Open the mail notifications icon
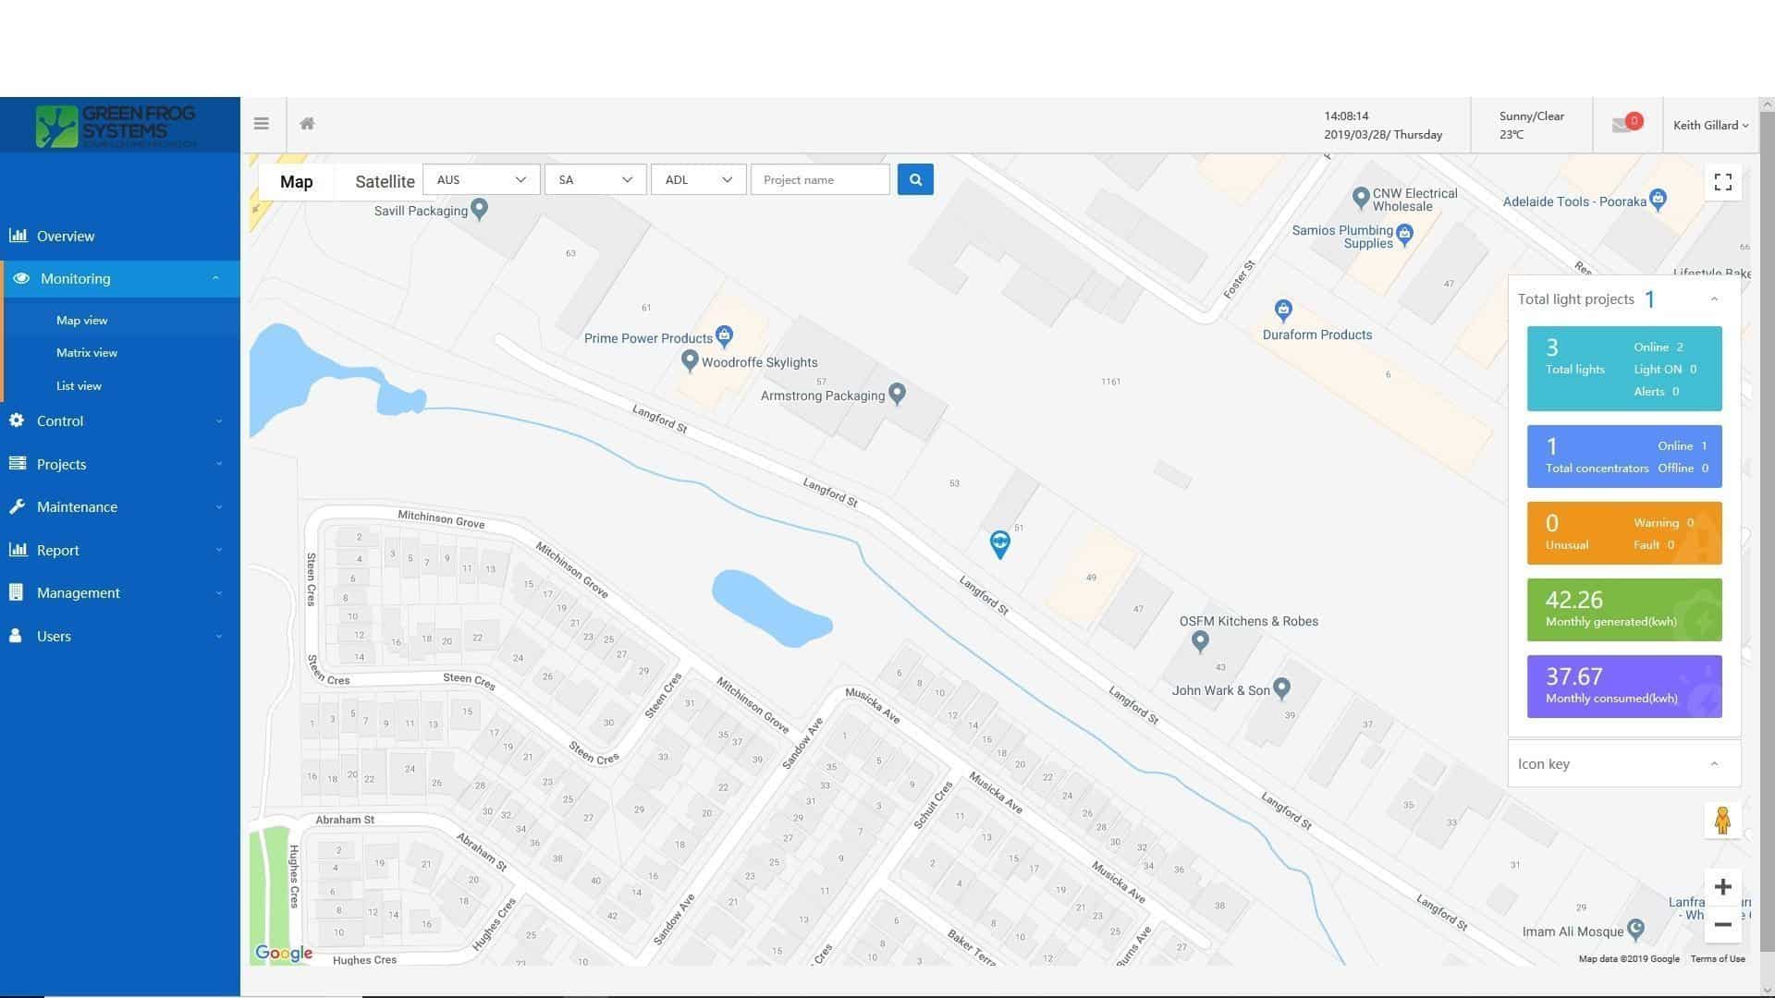The image size is (1775, 998). [x=1622, y=125]
